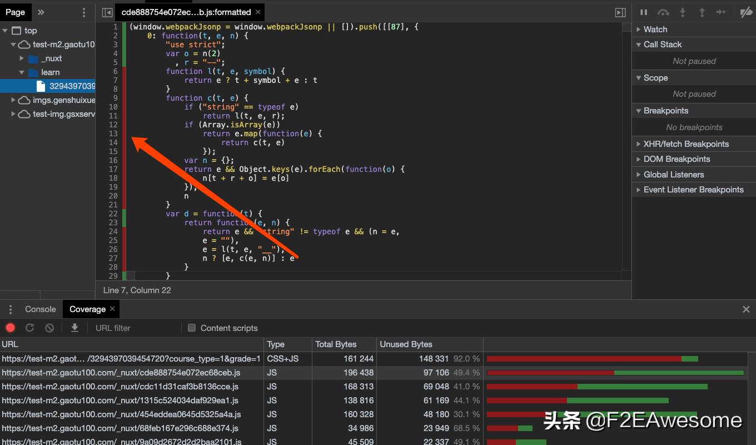Expand the Watch section
The width and height of the screenshot is (756, 445).
[655, 29]
